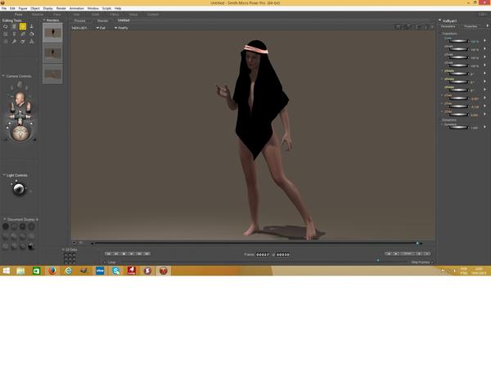The width and height of the screenshot is (491, 390).
Task: Click the light control globe
Action: click(x=19, y=189)
